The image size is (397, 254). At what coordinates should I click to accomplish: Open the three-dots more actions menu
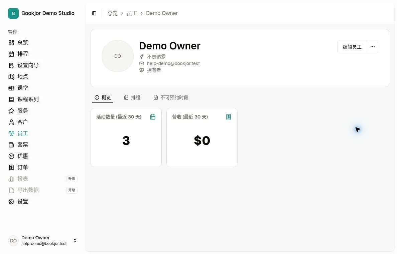373,47
